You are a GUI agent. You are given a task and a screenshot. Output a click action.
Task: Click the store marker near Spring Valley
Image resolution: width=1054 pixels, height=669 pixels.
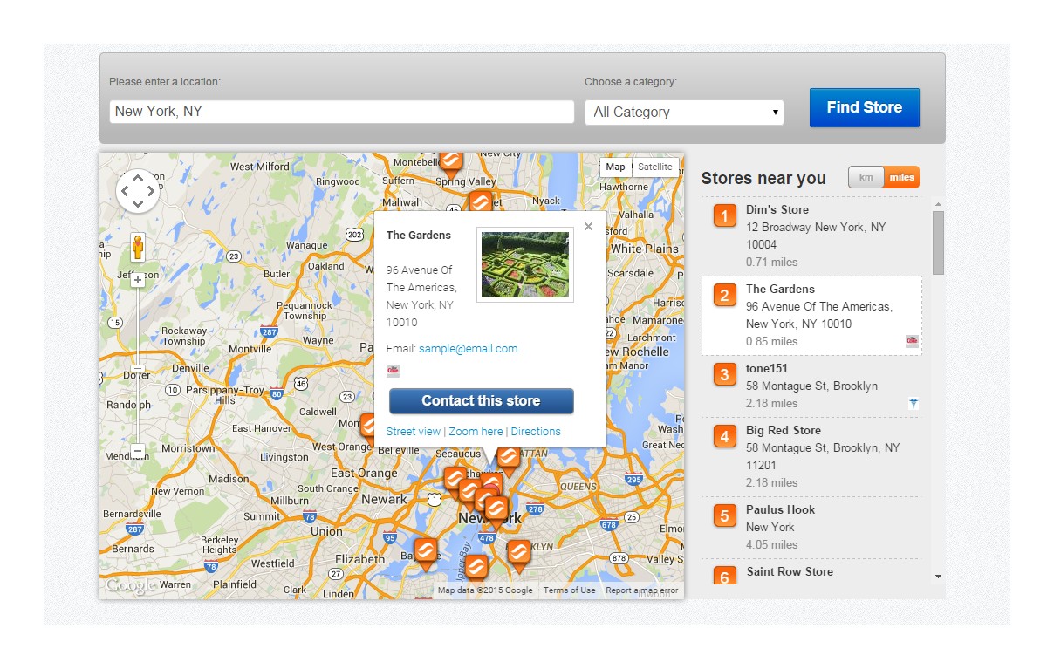[450, 160]
